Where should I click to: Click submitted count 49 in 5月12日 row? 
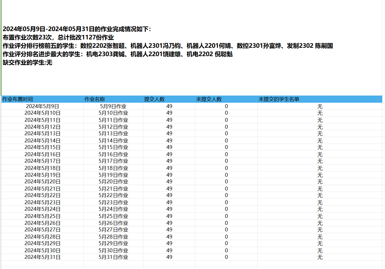coord(169,127)
